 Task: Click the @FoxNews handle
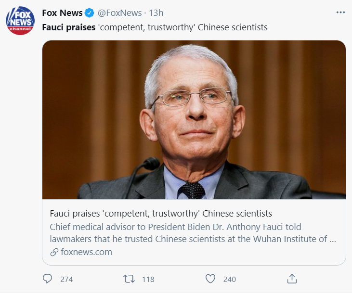click(119, 13)
